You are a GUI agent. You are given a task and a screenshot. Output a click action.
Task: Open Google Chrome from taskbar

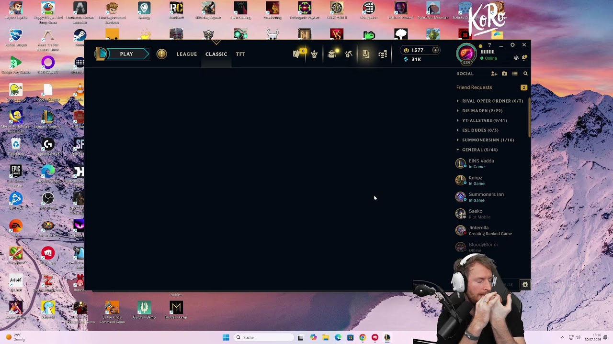[363, 337]
